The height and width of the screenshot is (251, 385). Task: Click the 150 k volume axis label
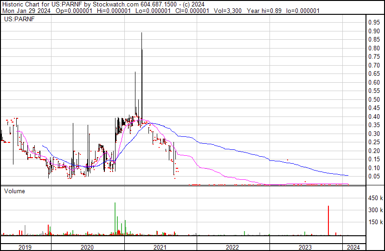pyautogui.click(x=375, y=222)
